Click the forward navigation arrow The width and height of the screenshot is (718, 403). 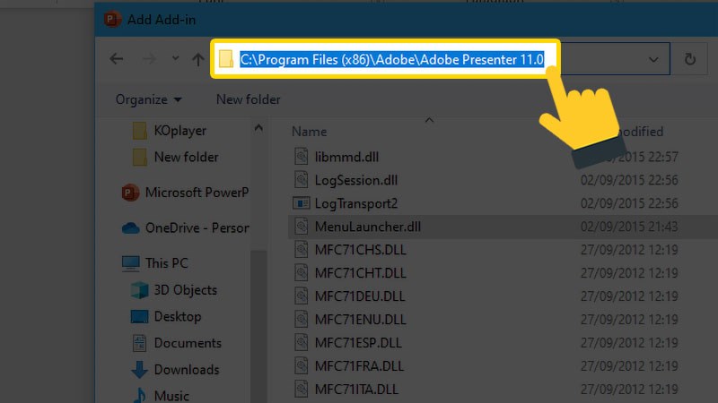[x=148, y=59]
